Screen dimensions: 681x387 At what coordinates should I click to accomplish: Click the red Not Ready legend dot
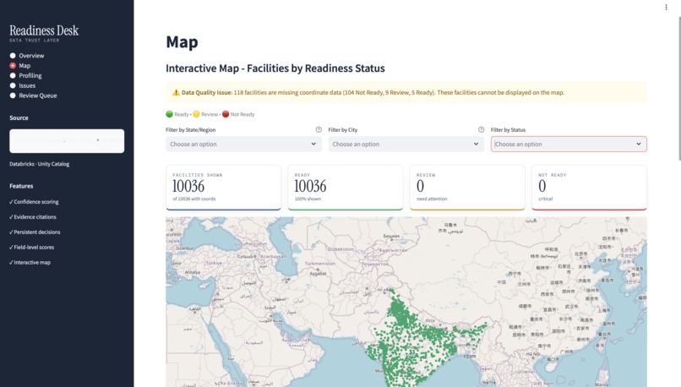(226, 114)
